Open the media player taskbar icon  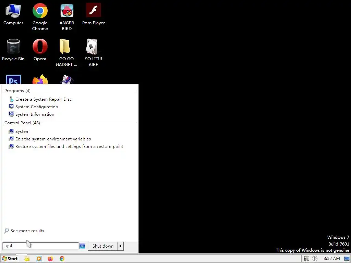point(39,259)
